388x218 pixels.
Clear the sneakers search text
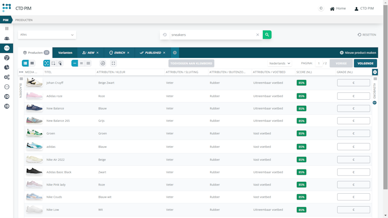[258, 35]
